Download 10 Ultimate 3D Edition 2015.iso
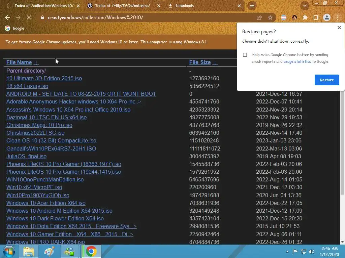Viewport: 345px width, 258px height. coord(44,78)
